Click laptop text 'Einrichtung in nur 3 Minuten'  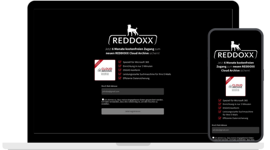tap(137, 66)
